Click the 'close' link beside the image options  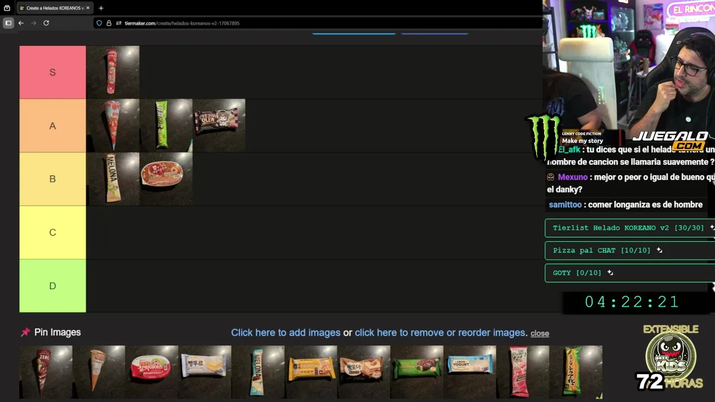[540, 333]
